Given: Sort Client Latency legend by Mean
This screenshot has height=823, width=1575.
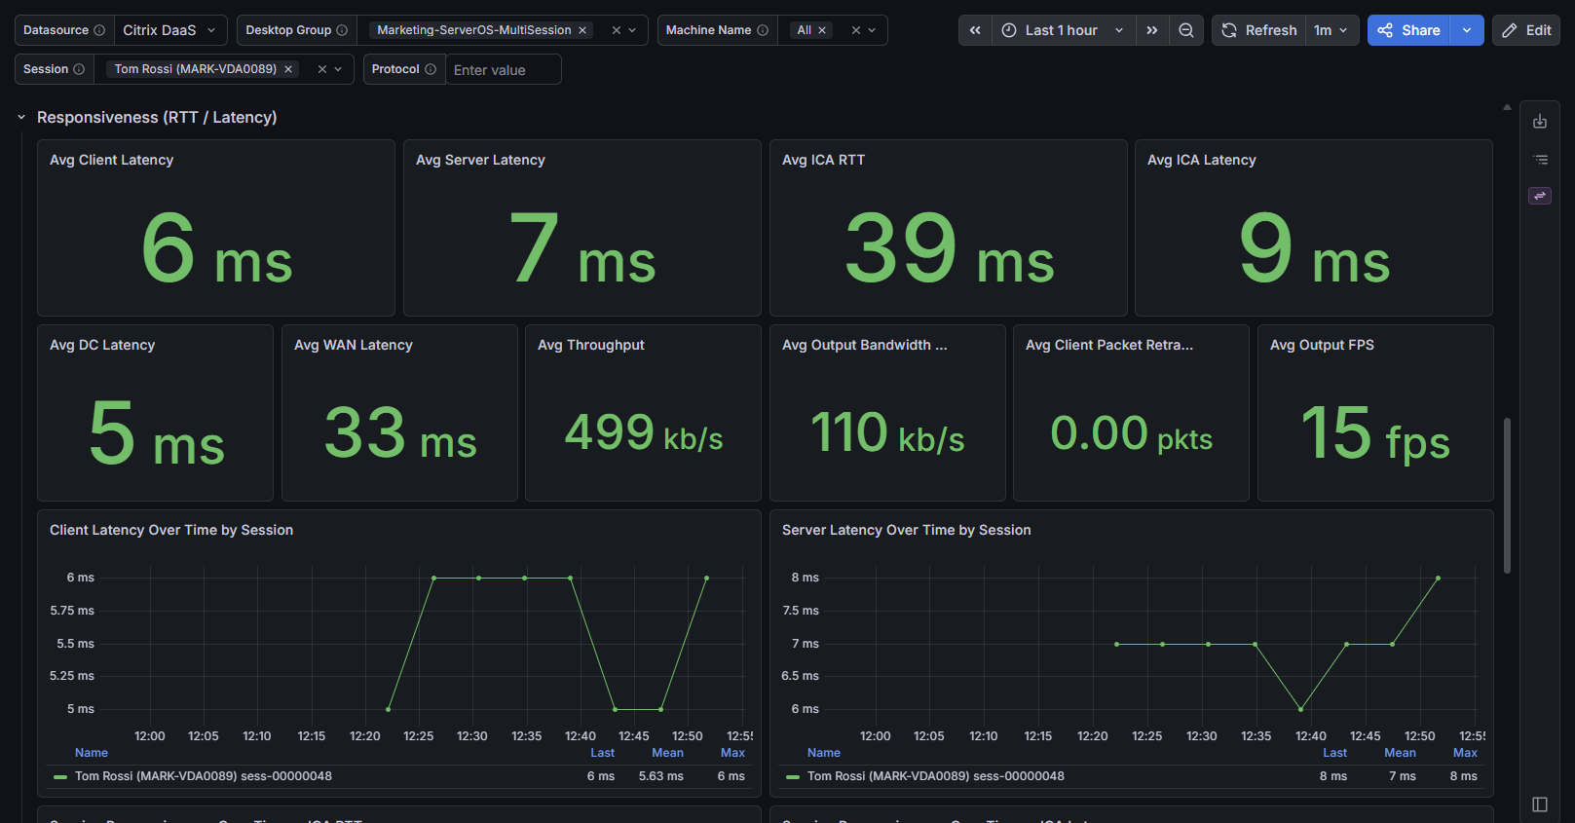Looking at the screenshot, I should [667, 753].
